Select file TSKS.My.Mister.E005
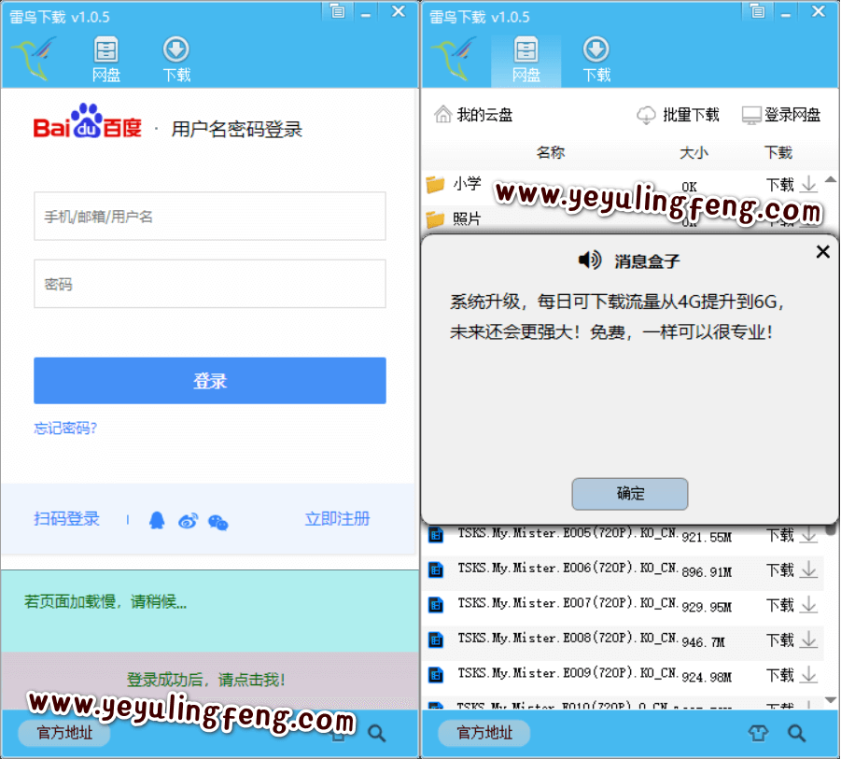Viewport: 841px width, 759px height. pos(568,533)
